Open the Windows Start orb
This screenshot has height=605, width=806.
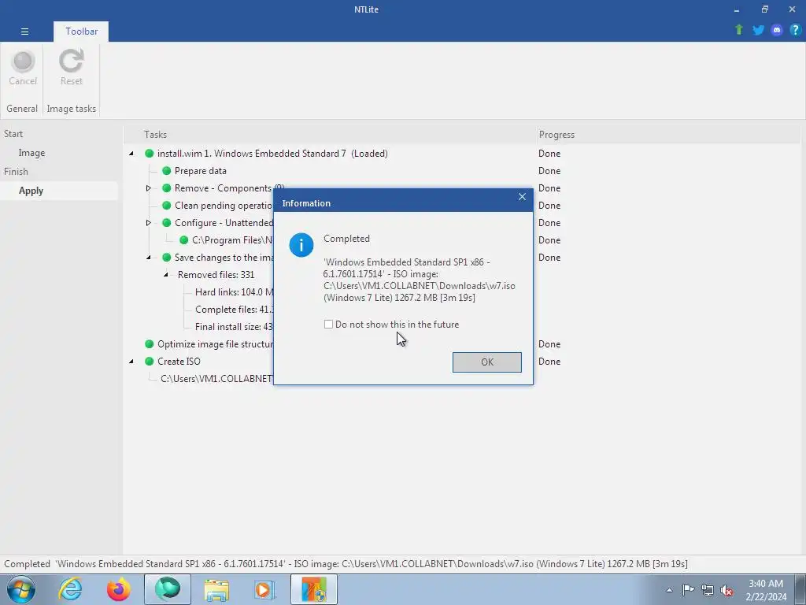pos(21,589)
